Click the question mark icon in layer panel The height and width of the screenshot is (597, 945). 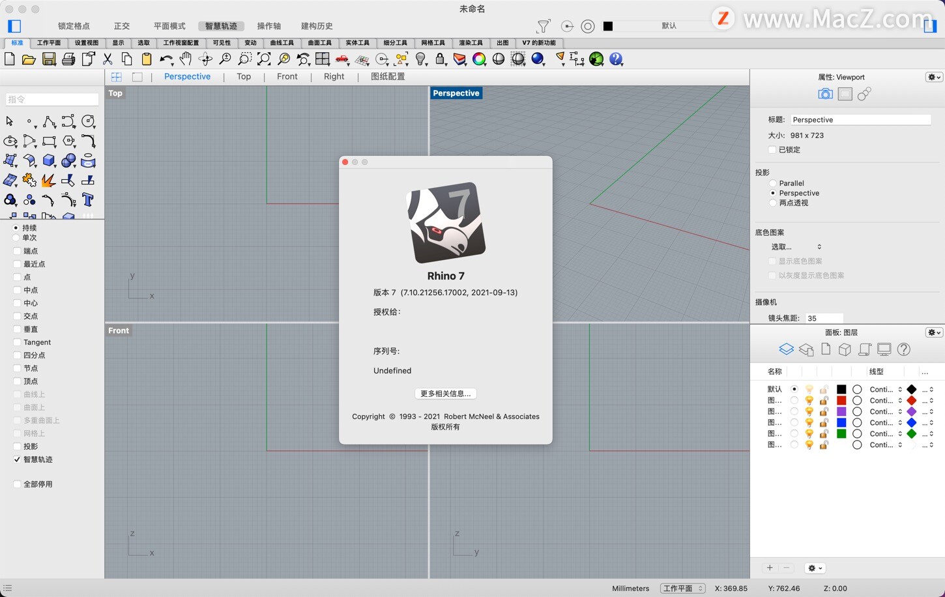904,349
